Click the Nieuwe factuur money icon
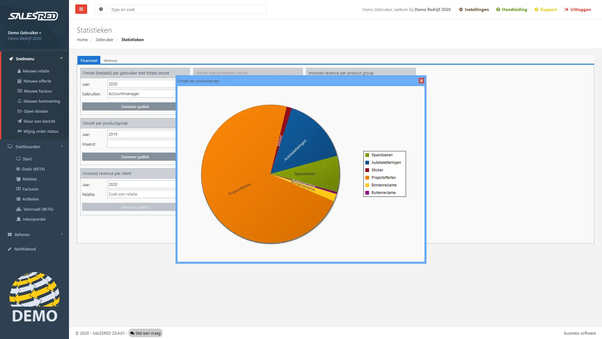 pos(20,91)
